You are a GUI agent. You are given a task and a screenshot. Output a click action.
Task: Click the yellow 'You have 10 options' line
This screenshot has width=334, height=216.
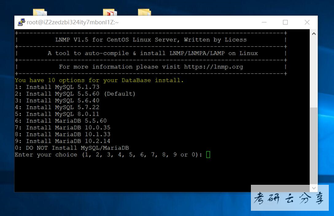point(99,80)
